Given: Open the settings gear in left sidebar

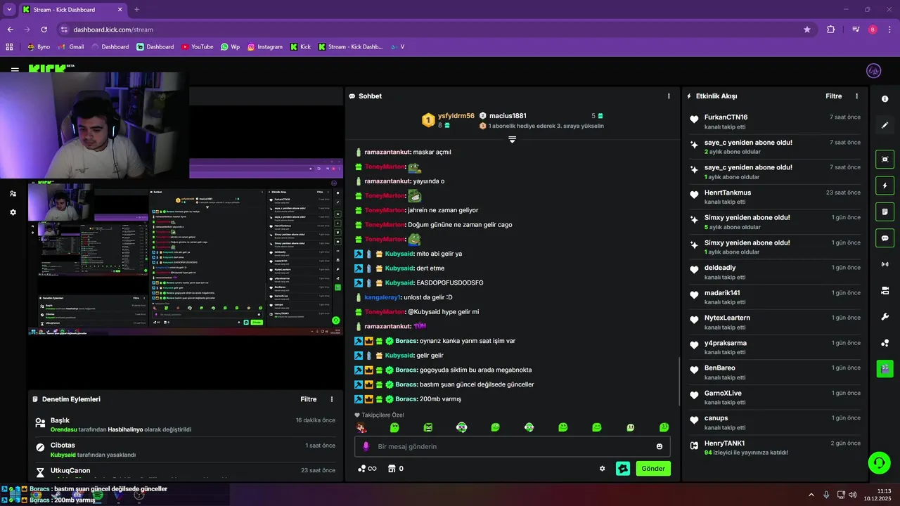Looking at the screenshot, I should (13, 212).
